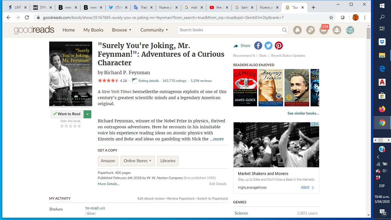
Task: Open the Einstein book cover thumbnail
Action: pos(297,88)
